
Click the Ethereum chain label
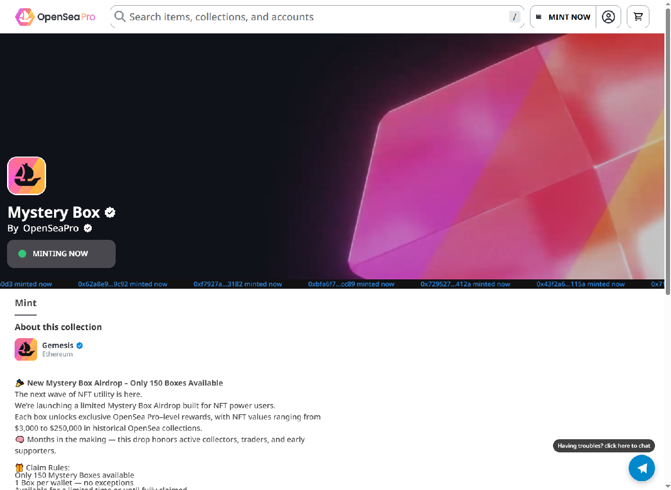pos(57,355)
